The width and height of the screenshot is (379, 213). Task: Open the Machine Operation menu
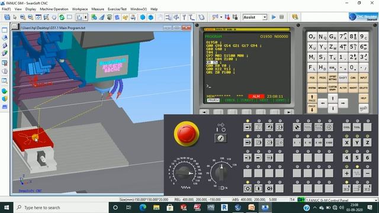click(54, 9)
